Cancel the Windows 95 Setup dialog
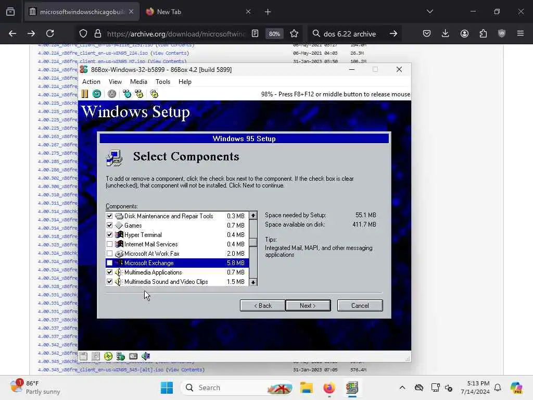Image resolution: width=533 pixels, height=400 pixels. point(360,305)
